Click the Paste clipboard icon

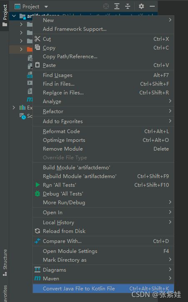37,65
